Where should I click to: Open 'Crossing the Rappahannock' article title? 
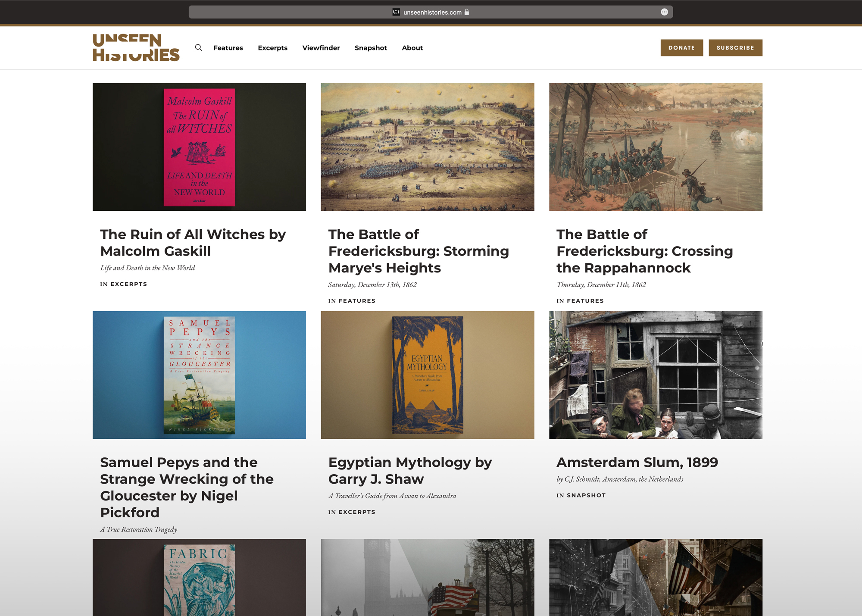pos(644,251)
